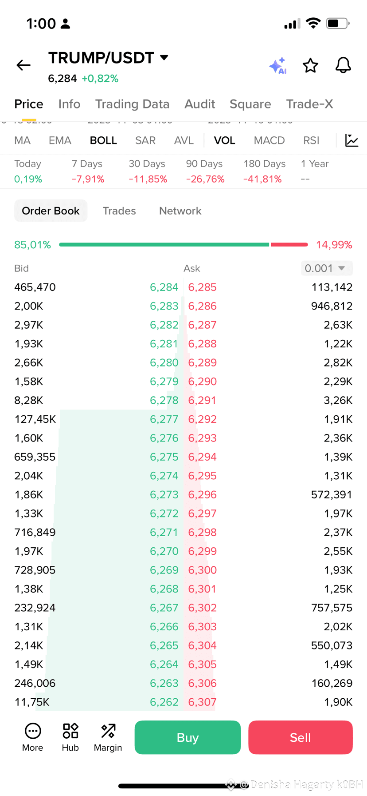Enable the EMA indicator

coord(60,140)
